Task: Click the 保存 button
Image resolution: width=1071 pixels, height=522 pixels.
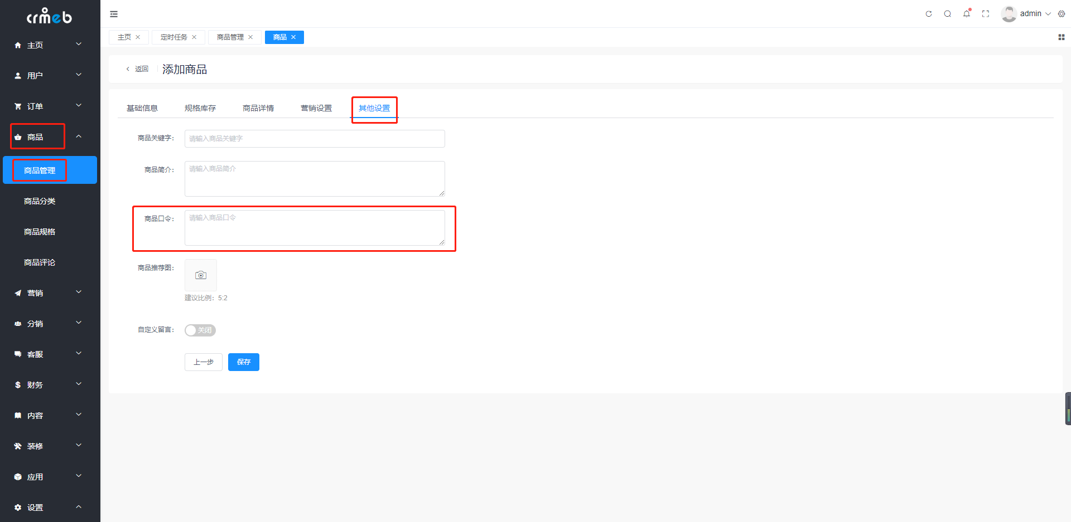Action: [x=244, y=362]
